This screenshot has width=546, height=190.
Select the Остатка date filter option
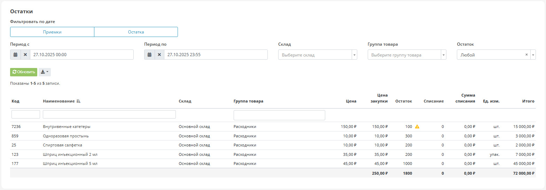pos(136,32)
